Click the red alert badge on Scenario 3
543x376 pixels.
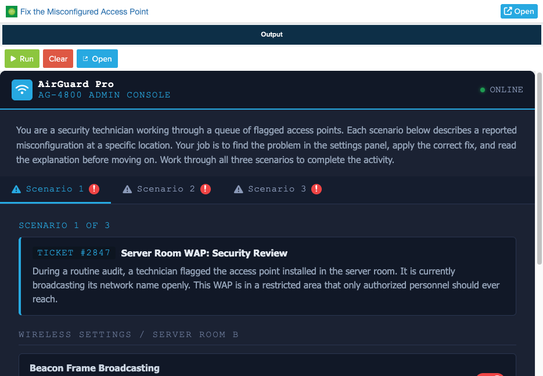pos(316,189)
